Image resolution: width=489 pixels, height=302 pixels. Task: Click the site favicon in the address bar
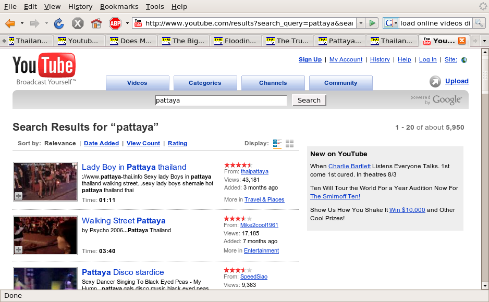[x=138, y=23]
